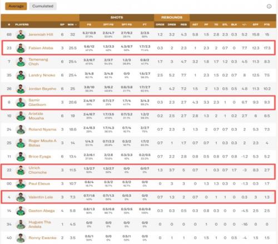Click the REBOUNDS column group header
278x244 pixels.
172,17
